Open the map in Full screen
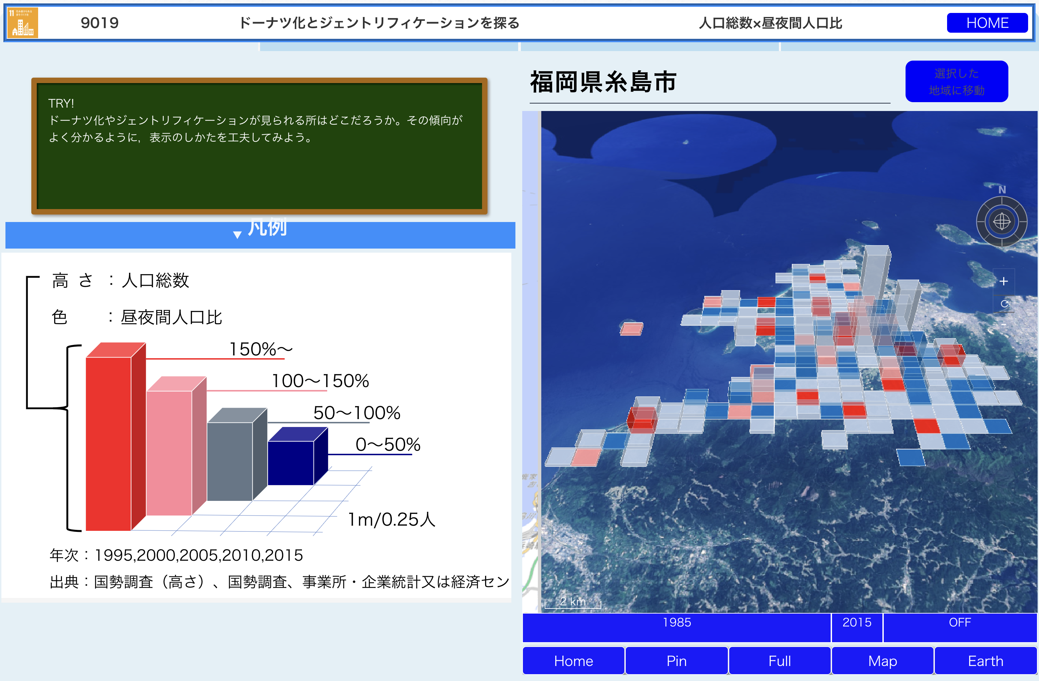 [x=779, y=661]
